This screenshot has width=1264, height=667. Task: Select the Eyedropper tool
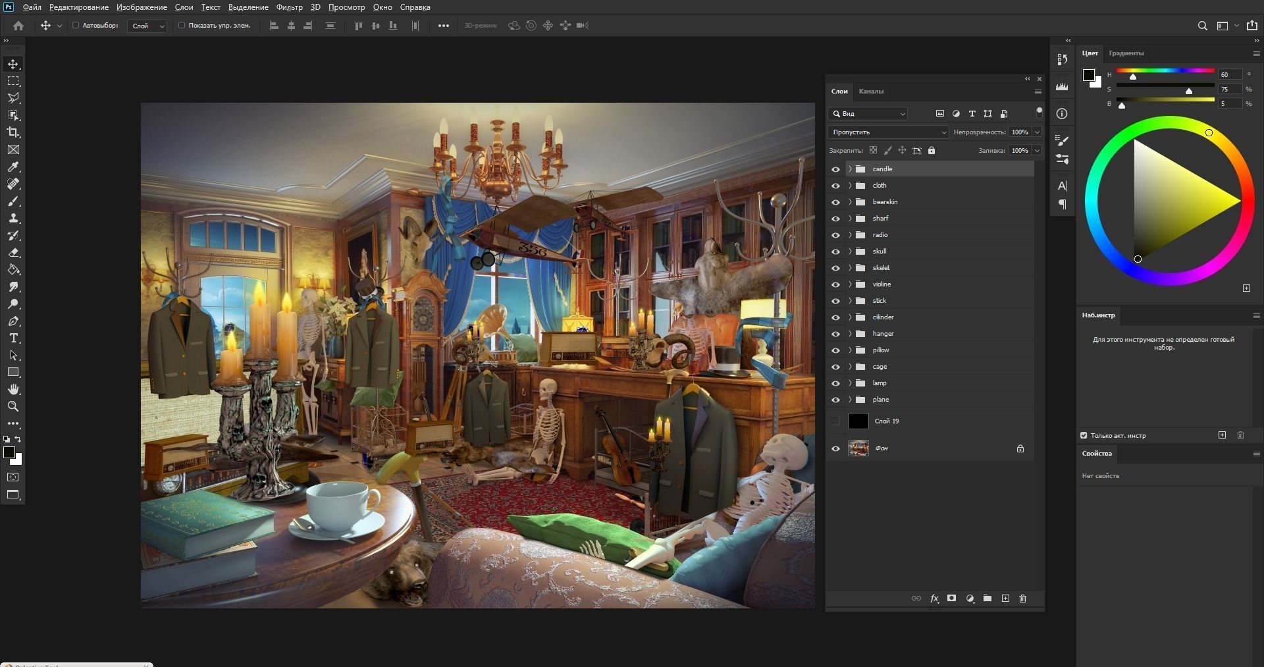pos(13,167)
